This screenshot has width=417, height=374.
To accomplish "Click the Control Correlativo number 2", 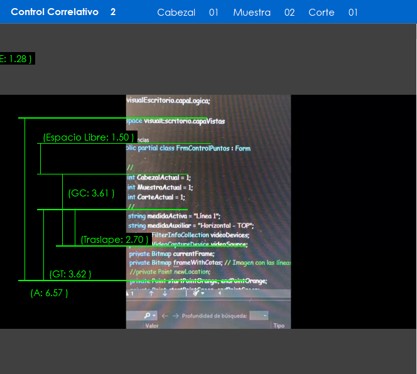I will pyautogui.click(x=113, y=12).
